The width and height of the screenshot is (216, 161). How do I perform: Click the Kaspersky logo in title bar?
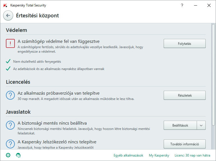pyautogui.click(x=5, y=5)
